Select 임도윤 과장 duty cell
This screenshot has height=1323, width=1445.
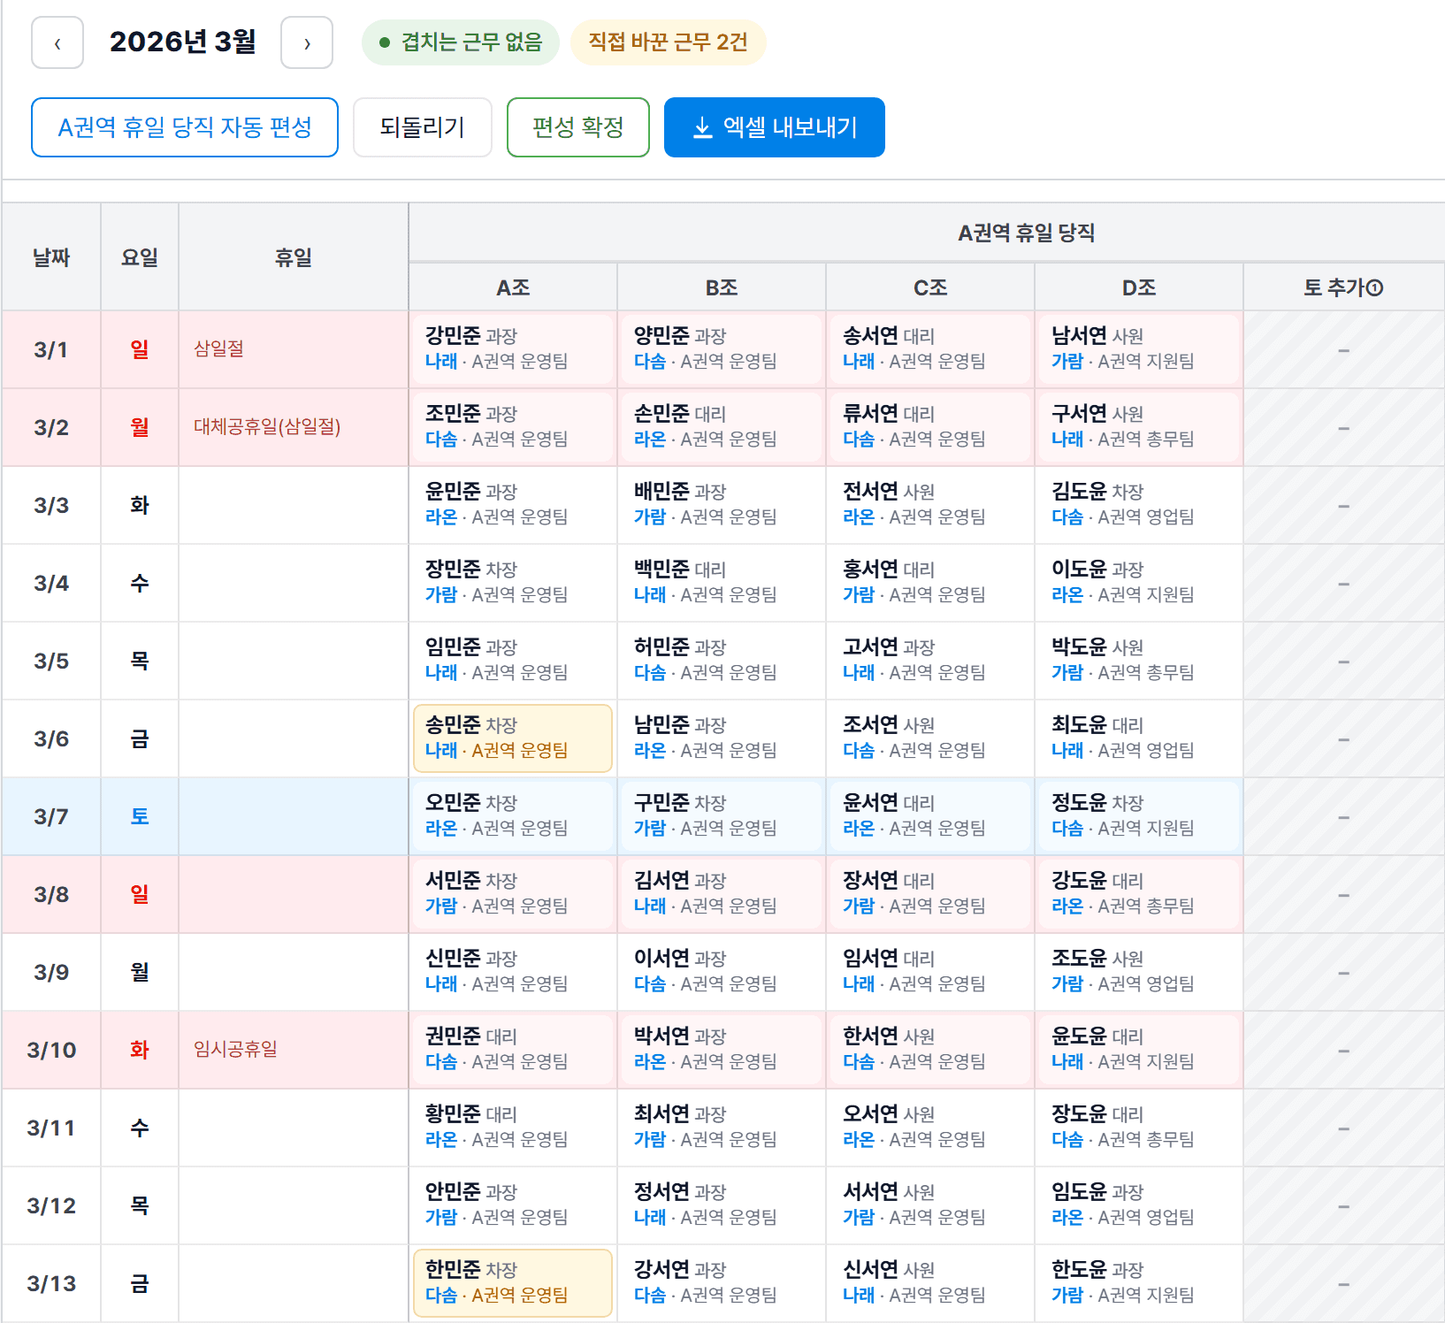1139,1205
